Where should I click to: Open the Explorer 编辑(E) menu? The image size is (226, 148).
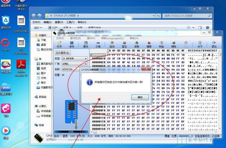pos(47,22)
